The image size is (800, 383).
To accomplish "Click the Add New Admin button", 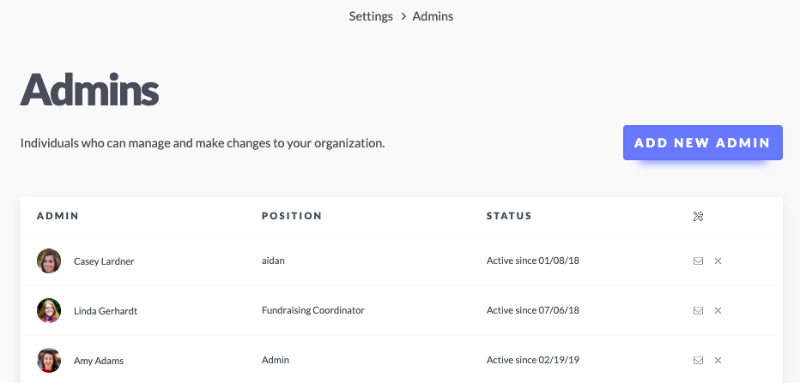I will tap(702, 142).
